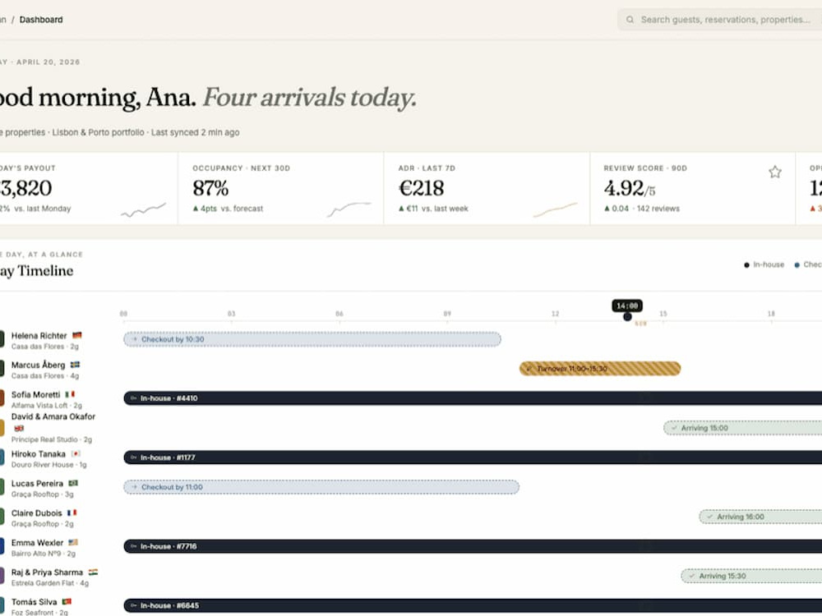Open guest Marcus Åberg
The width and height of the screenshot is (822, 616).
(x=39, y=365)
